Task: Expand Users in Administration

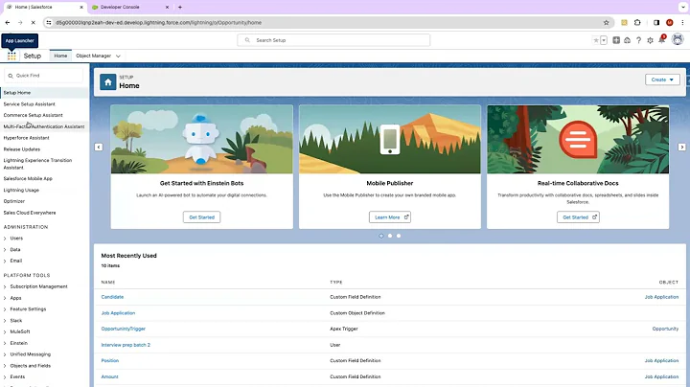Action: 5,239
